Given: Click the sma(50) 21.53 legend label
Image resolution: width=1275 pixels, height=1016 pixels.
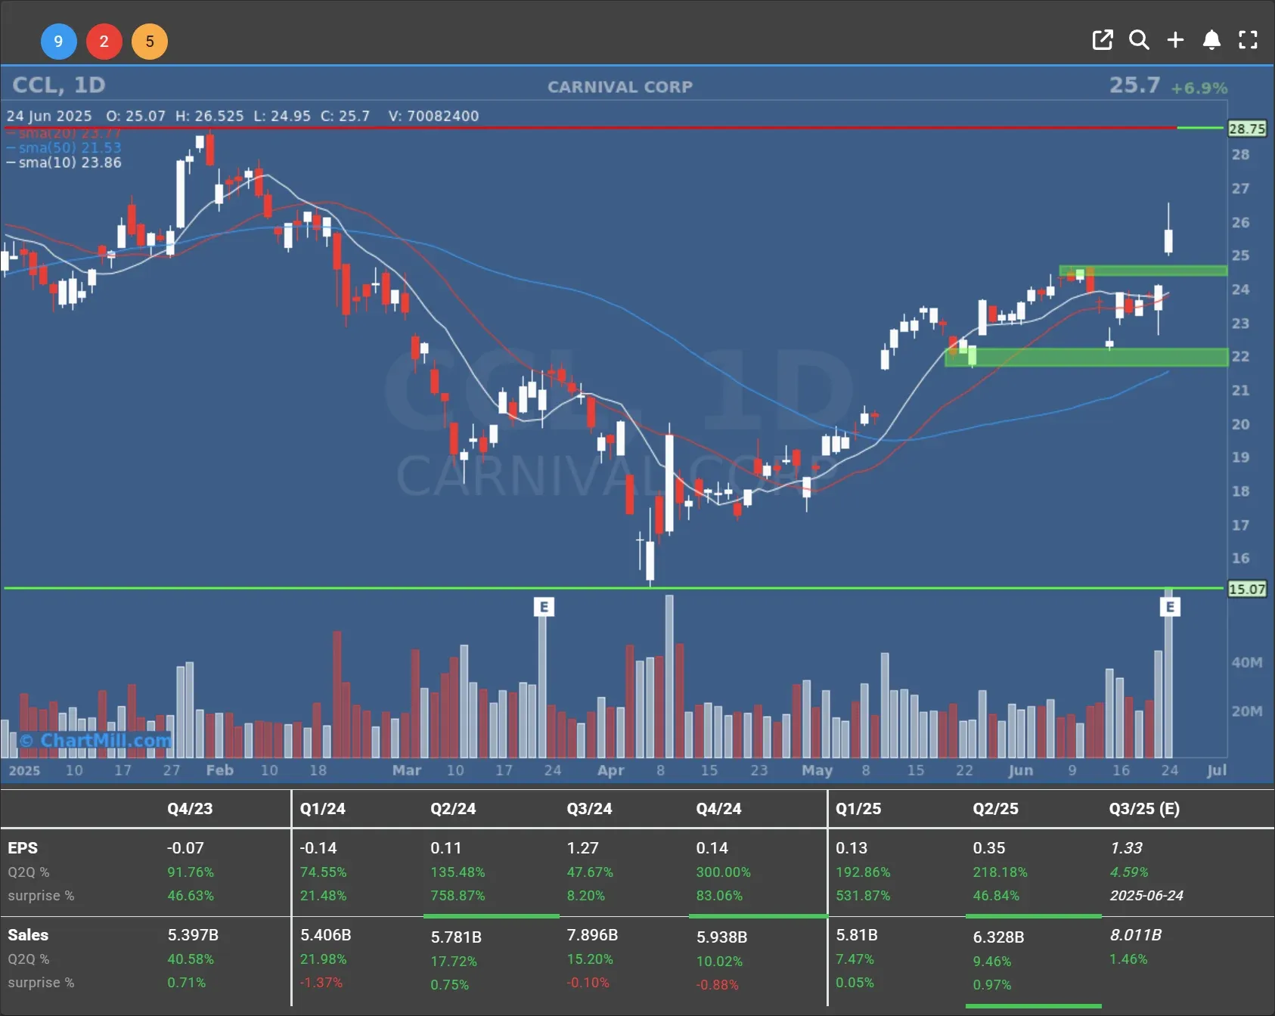Looking at the screenshot, I should pos(64,147).
